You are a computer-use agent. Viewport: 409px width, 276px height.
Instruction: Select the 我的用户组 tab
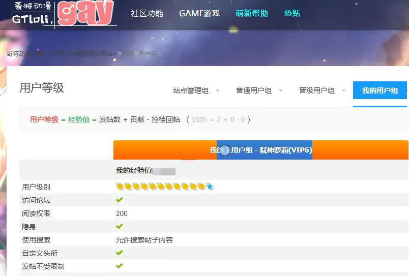click(380, 90)
